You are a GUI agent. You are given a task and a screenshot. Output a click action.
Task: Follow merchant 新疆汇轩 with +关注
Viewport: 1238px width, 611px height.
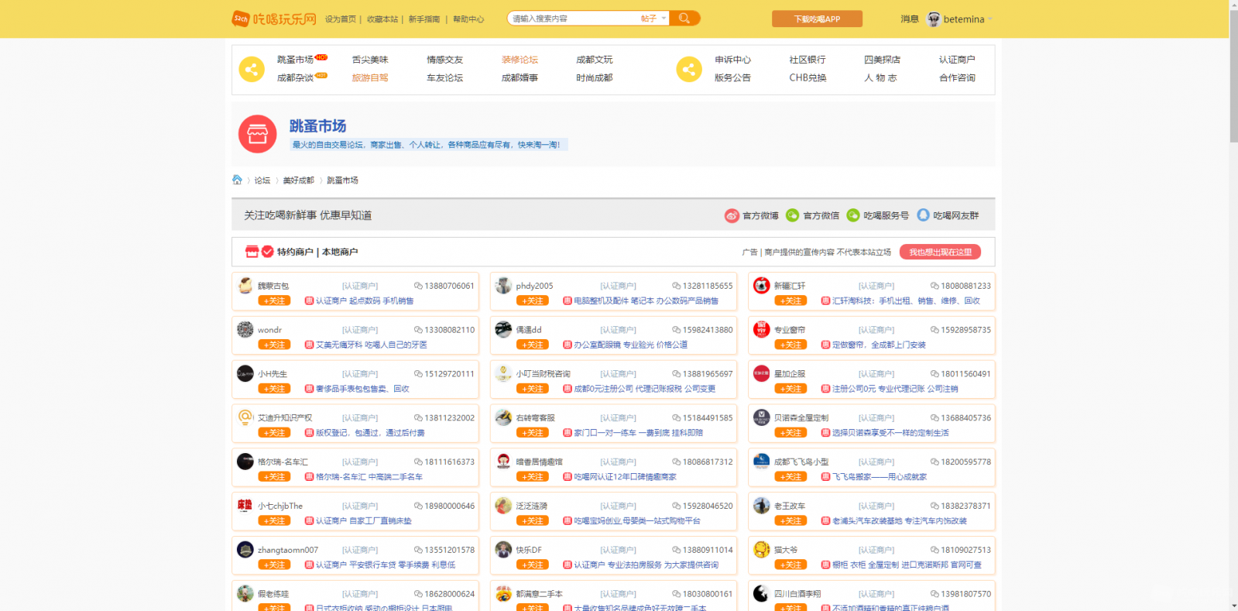point(790,300)
